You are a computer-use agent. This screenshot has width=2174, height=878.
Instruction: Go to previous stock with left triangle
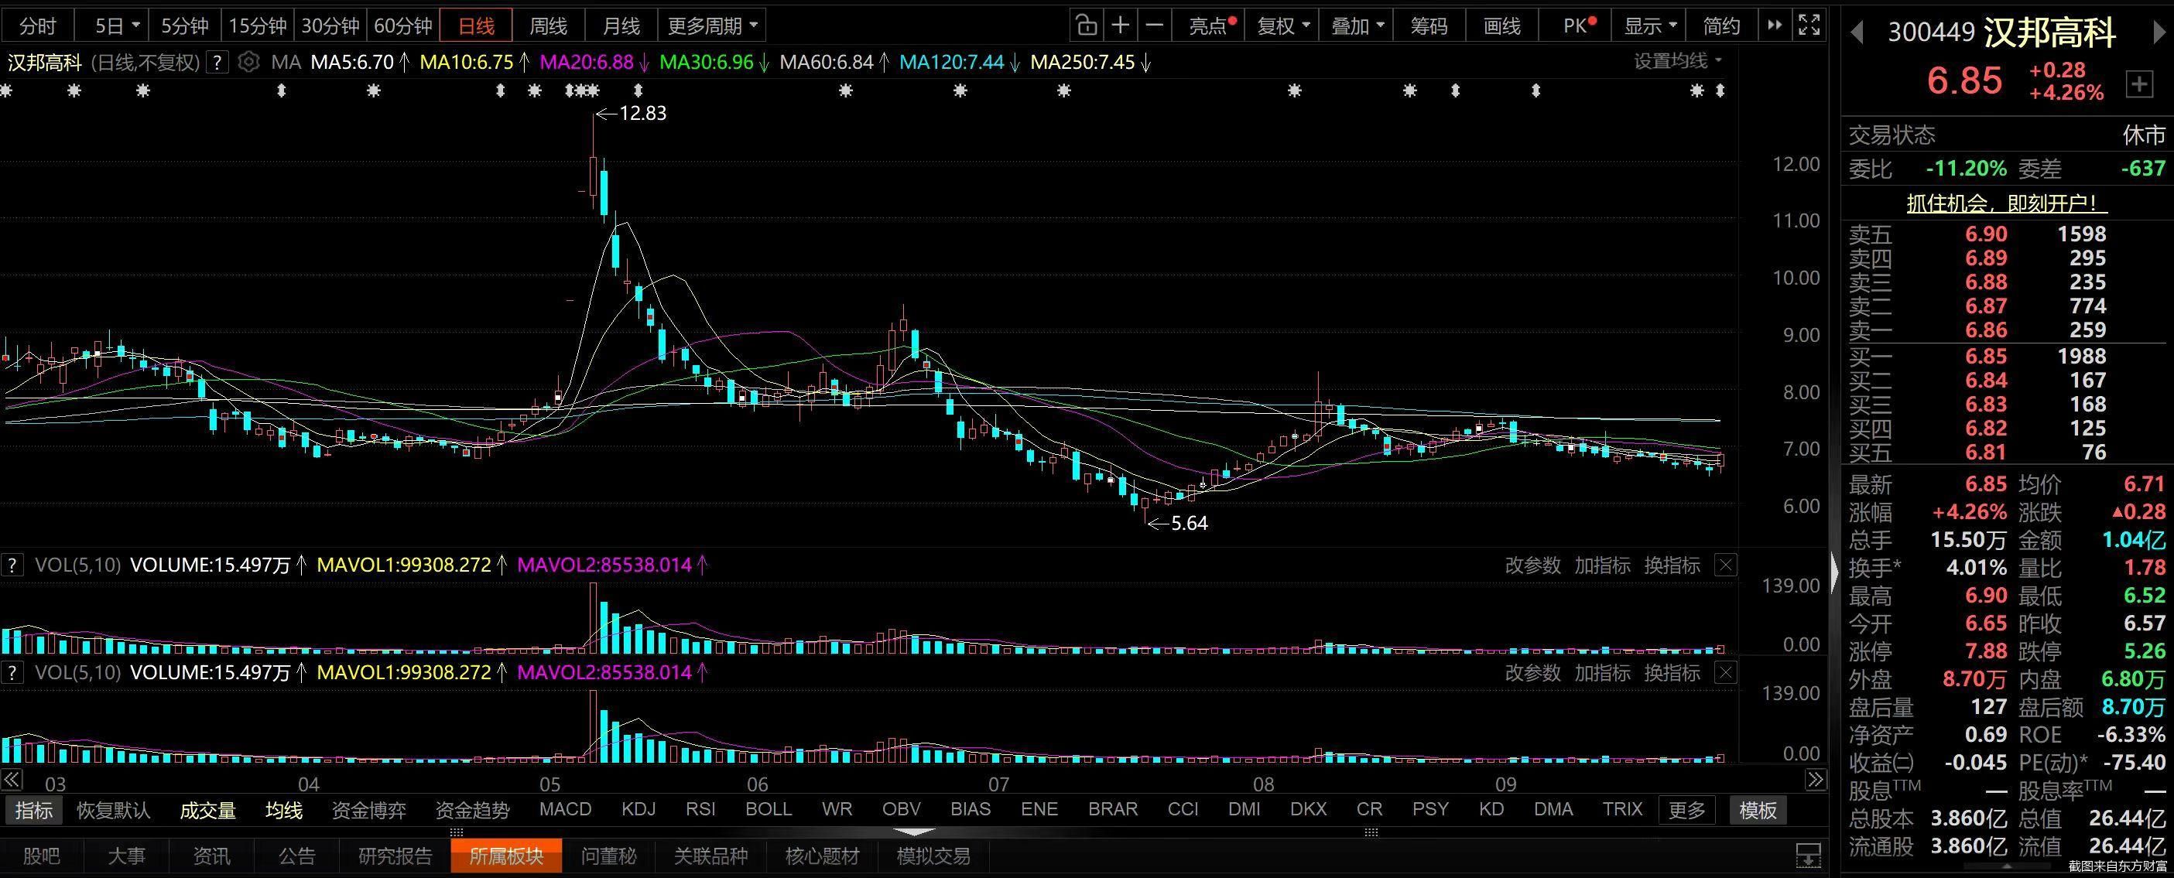[1856, 33]
